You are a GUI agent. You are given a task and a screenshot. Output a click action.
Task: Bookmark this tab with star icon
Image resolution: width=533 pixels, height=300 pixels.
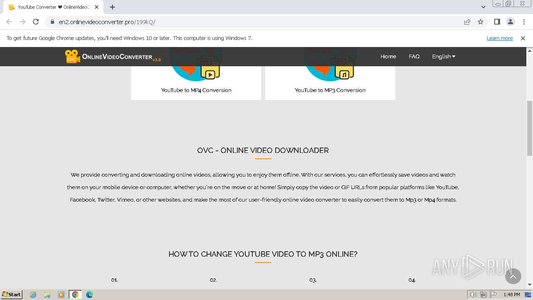pyautogui.click(x=481, y=22)
